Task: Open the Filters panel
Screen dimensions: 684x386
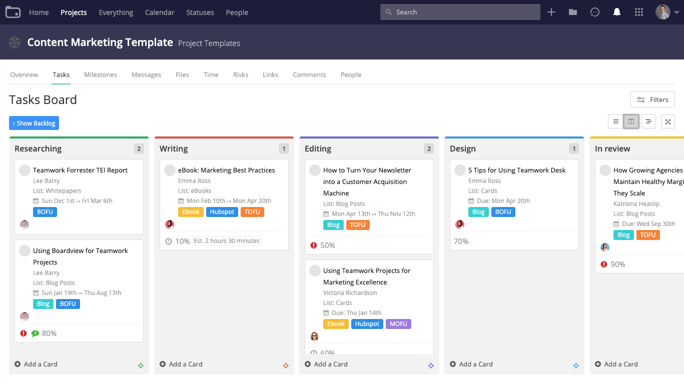Action: click(x=652, y=99)
